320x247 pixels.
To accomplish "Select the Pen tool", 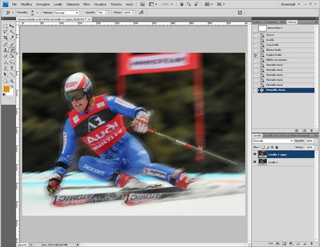I will (x=5, y=68).
